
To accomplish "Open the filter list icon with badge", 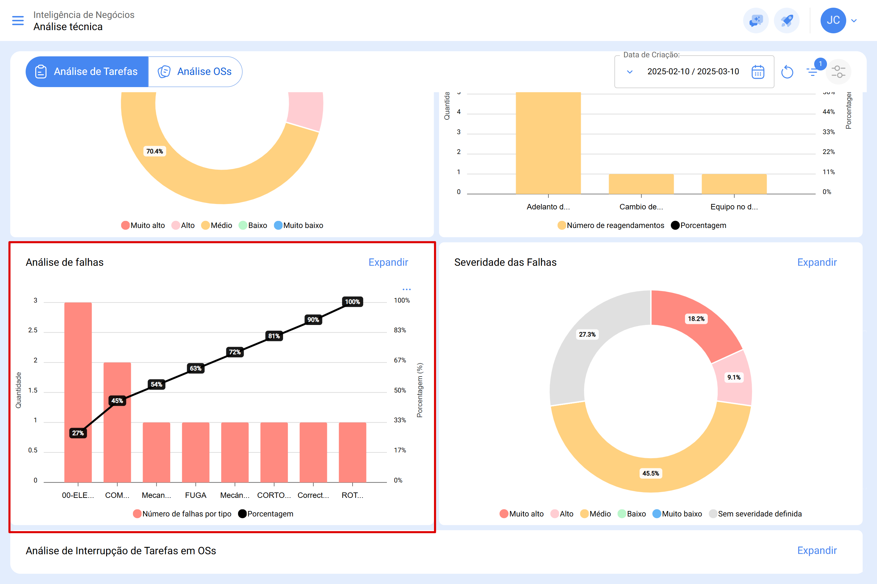I will coord(813,71).
